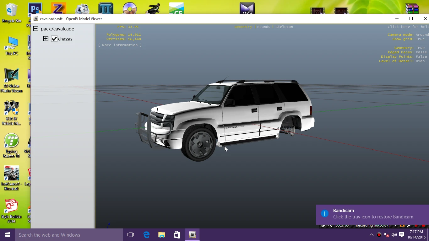Launch Microsoft Edge from the taskbar
Screen dimensions: 429x241
coord(146,234)
